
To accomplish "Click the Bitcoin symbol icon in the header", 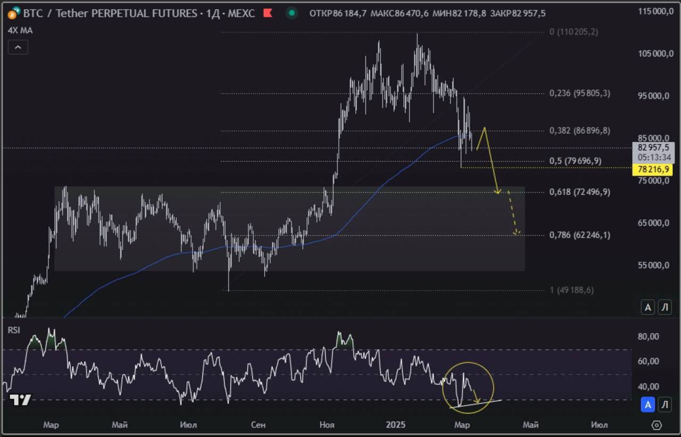I will click(x=14, y=13).
